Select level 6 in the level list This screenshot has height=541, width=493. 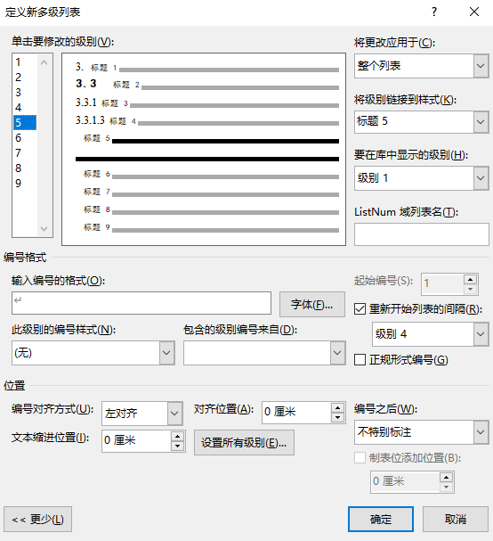25,138
